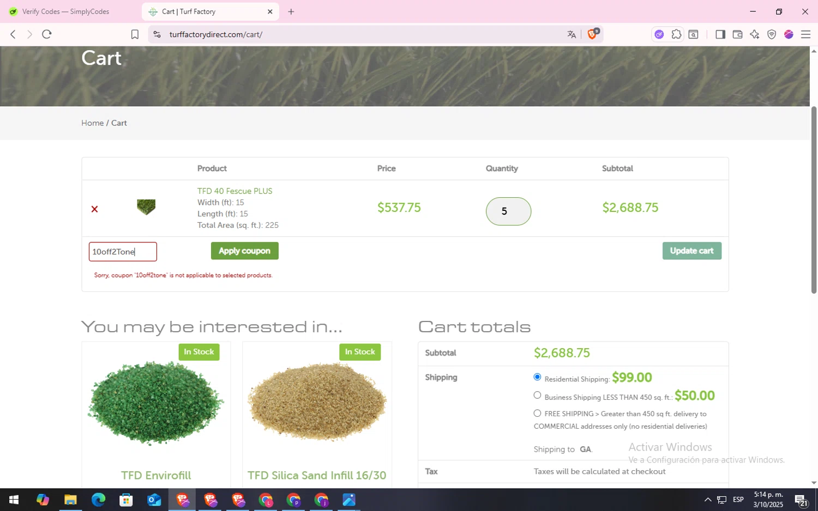Open Microsoft Store in the taskbar
Viewport: 818px width, 511px height.
click(x=126, y=500)
